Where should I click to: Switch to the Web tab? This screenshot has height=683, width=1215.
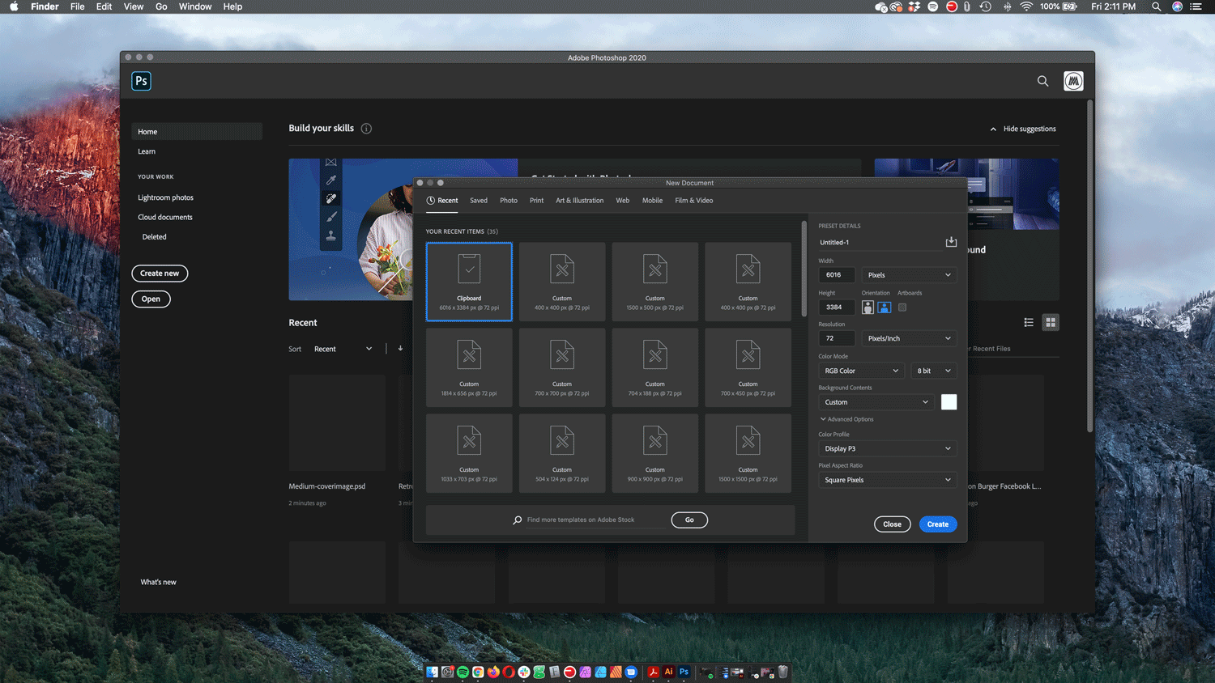pyautogui.click(x=622, y=201)
